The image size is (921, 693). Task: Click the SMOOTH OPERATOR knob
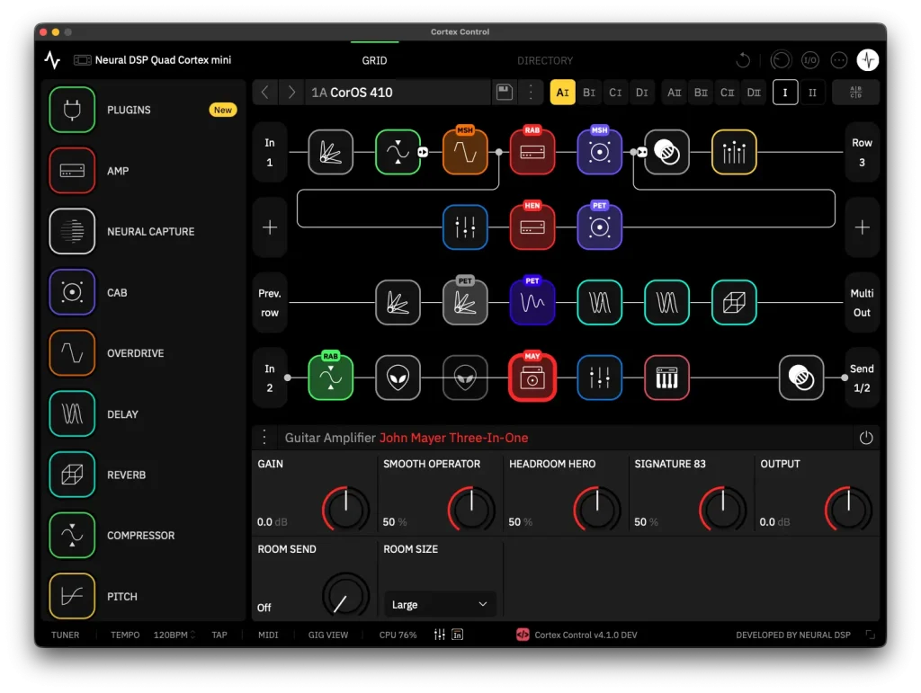click(471, 508)
